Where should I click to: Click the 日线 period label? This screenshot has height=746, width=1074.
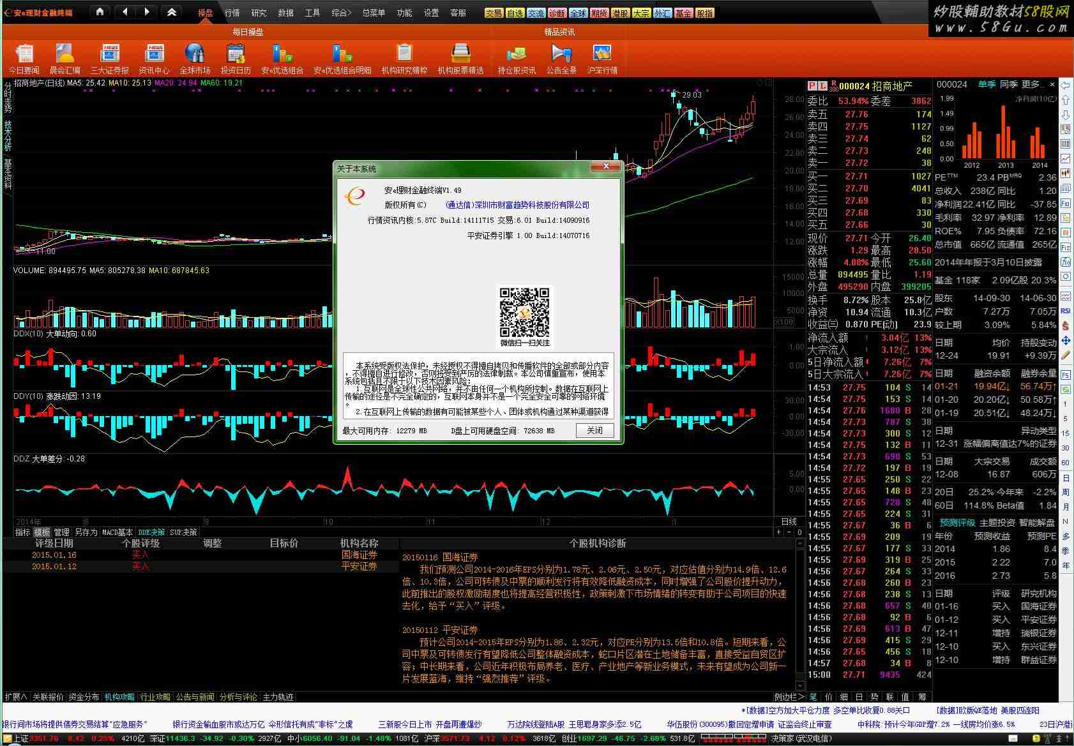(x=789, y=521)
